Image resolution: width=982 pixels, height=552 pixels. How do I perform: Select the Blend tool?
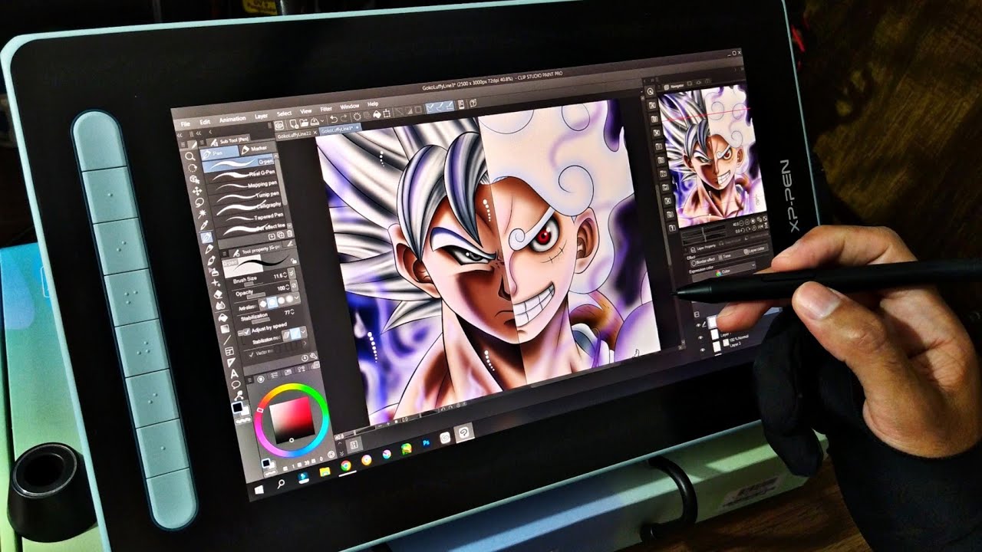pyautogui.click(x=220, y=305)
